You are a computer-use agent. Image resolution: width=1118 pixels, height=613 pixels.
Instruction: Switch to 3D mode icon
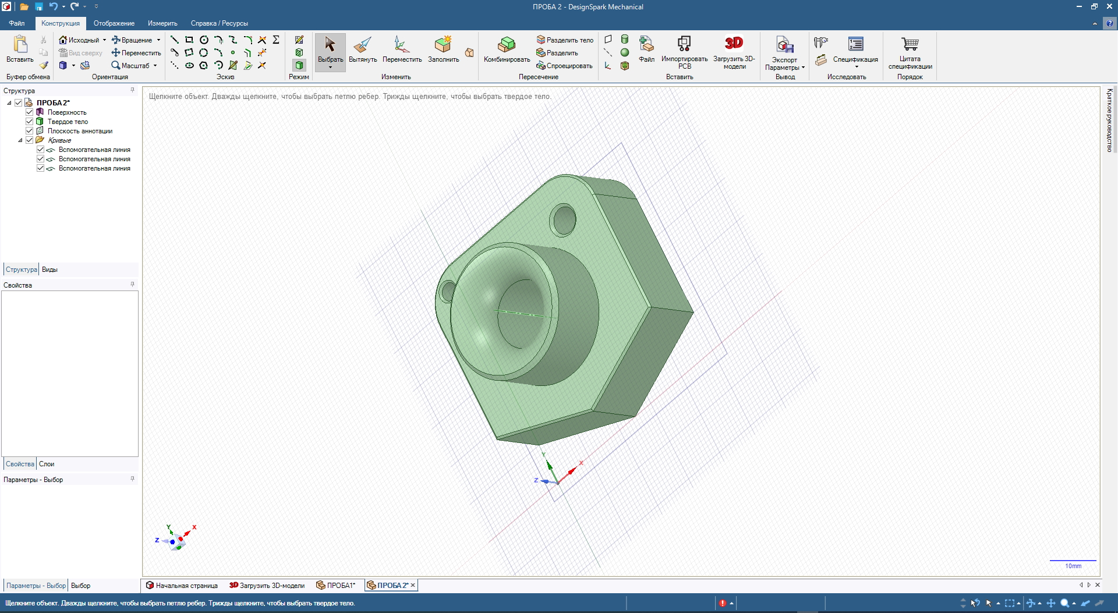tap(299, 65)
